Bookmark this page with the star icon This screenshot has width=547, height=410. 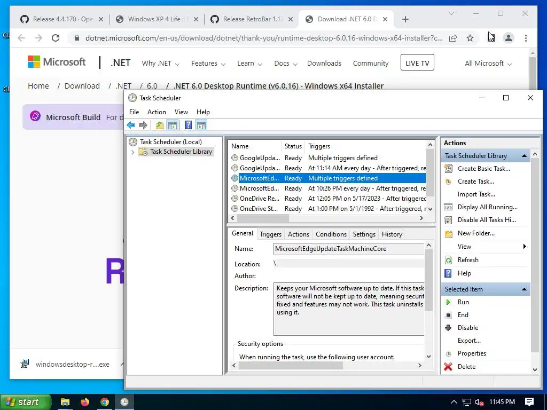(470, 38)
